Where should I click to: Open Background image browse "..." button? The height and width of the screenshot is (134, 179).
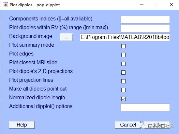click(67, 37)
